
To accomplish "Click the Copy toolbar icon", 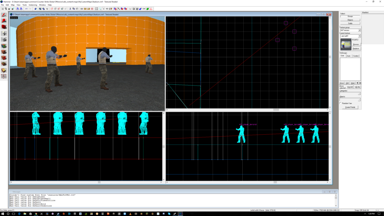I will (x=73, y=9).
